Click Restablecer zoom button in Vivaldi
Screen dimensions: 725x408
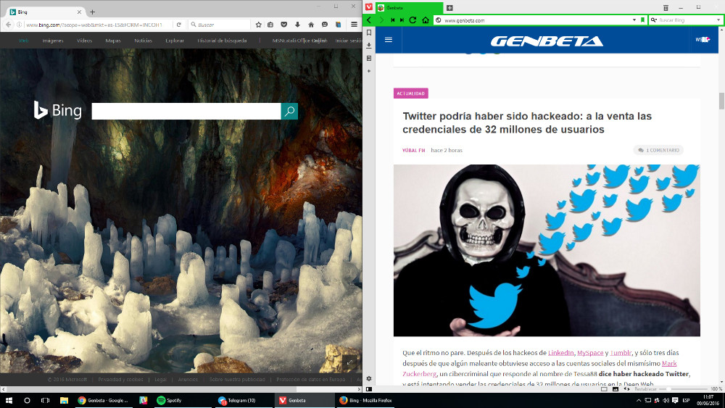(645, 389)
